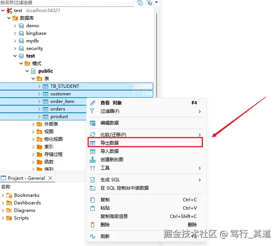
Task: Click the 工具 wrench icon
Action: (93, 168)
